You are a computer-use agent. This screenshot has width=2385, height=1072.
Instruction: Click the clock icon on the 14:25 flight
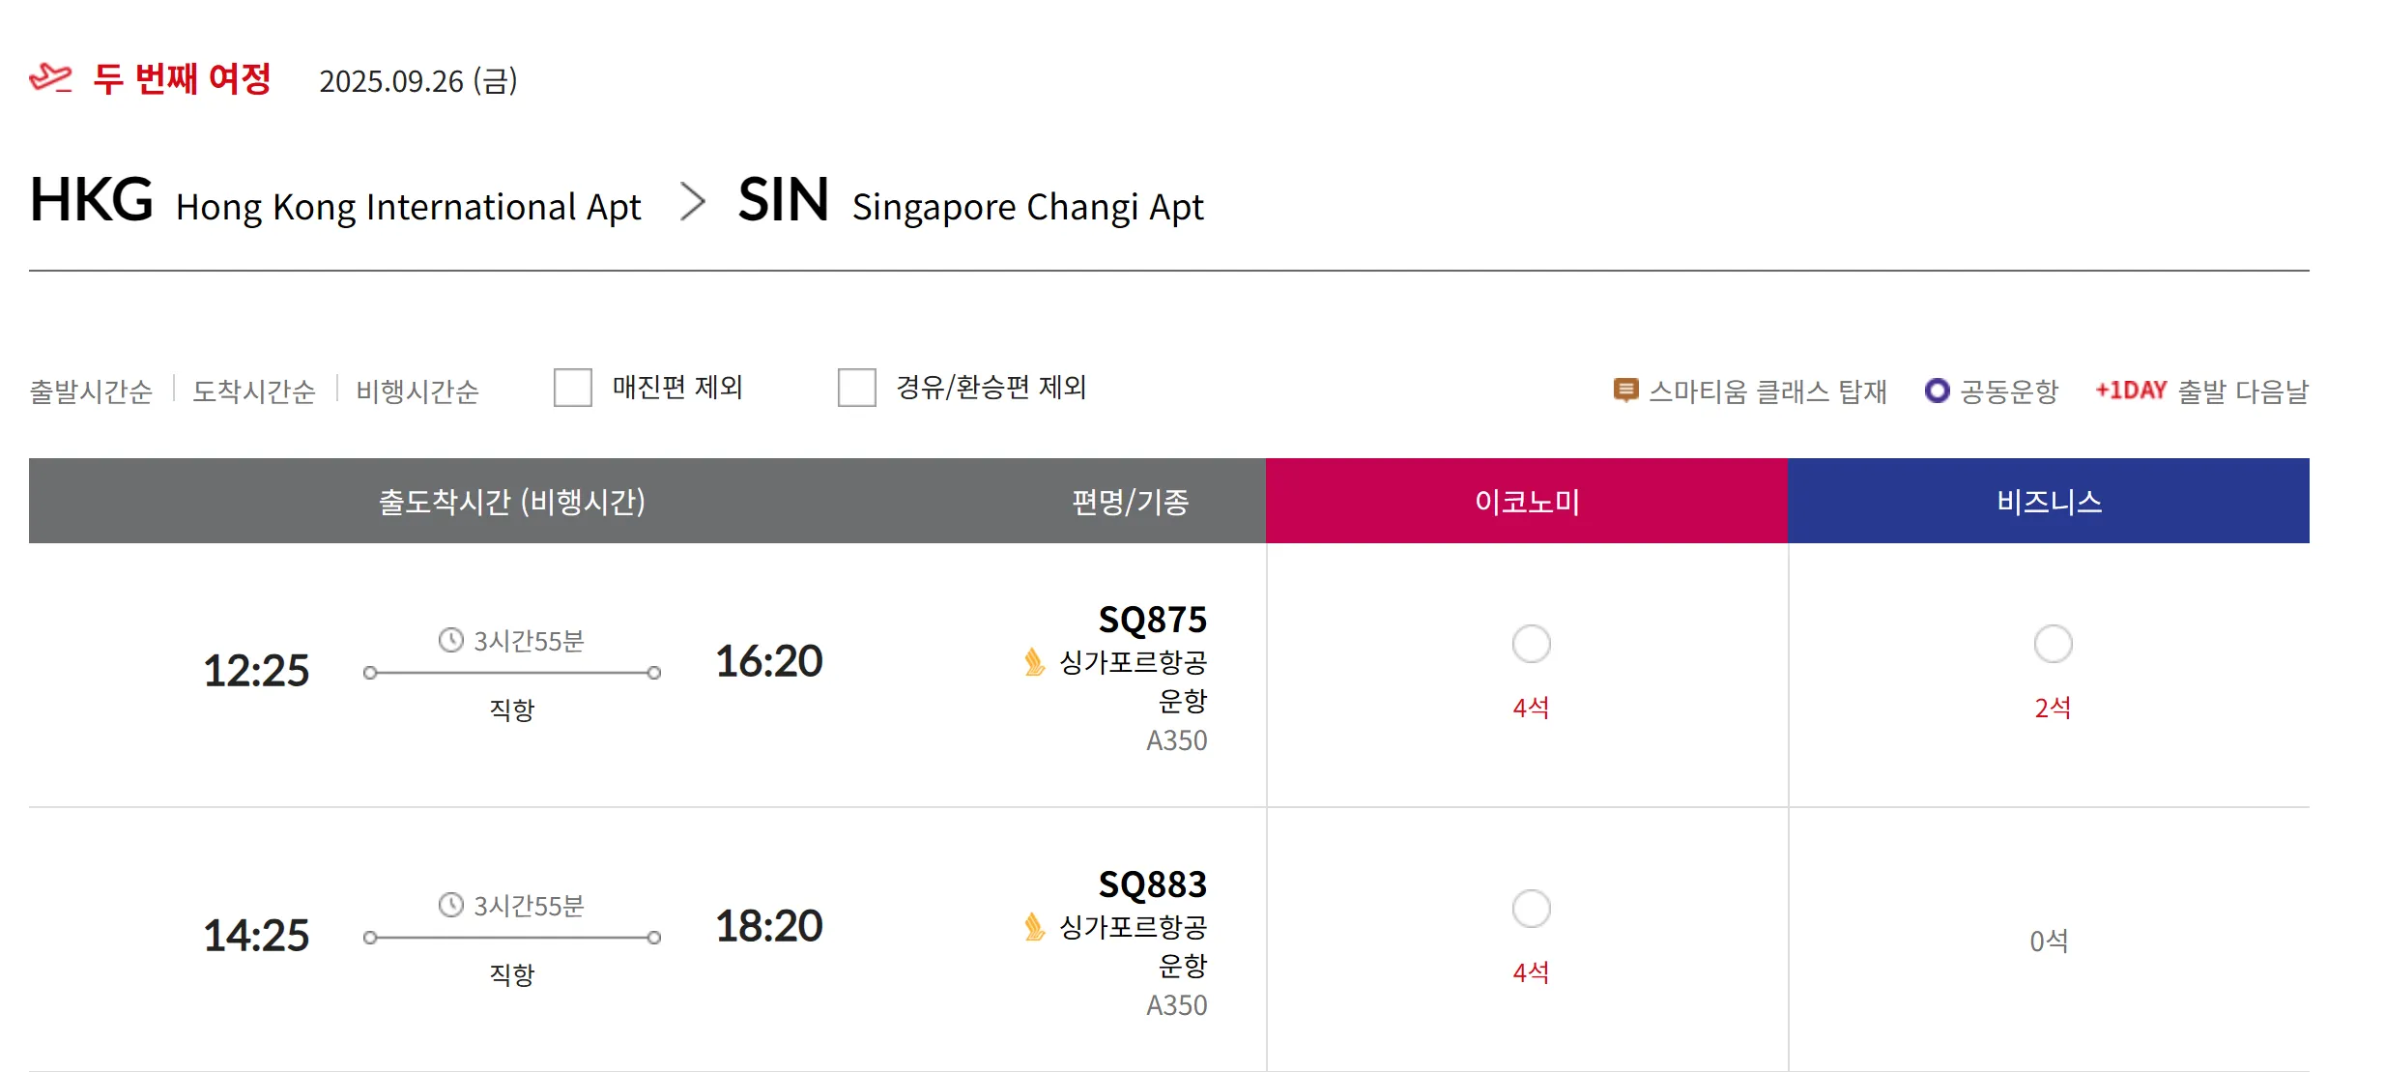pyautogui.click(x=451, y=905)
